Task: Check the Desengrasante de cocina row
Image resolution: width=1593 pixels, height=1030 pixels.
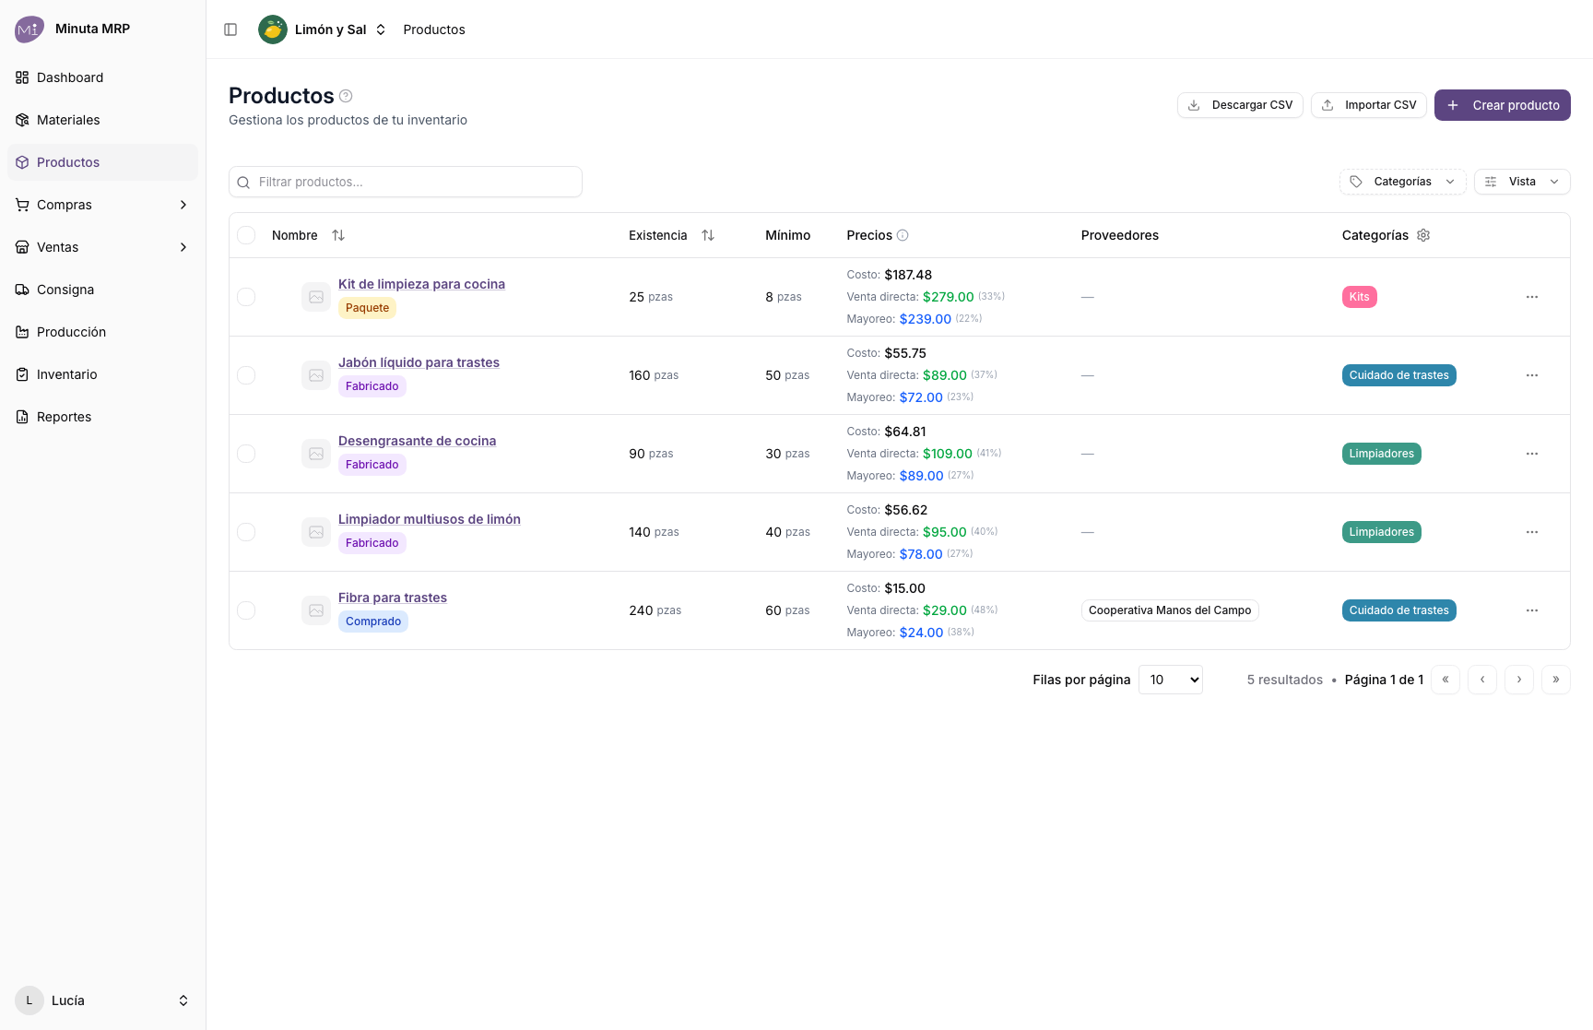Action: tap(246, 454)
